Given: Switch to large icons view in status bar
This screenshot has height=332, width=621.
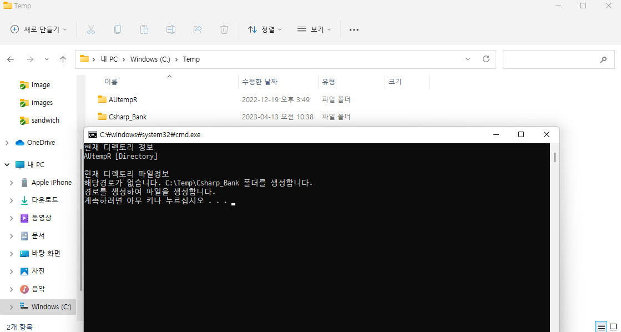Looking at the screenshot, I should (613, 327).
